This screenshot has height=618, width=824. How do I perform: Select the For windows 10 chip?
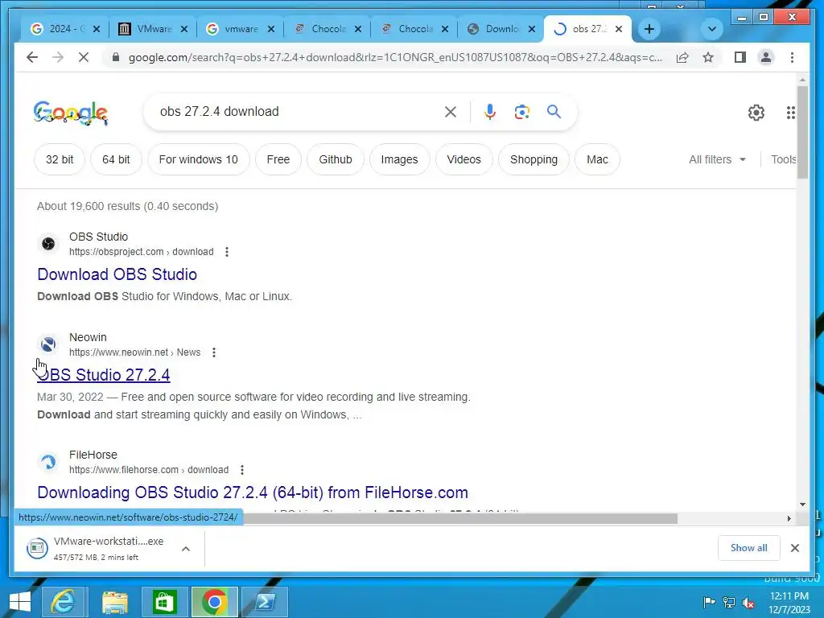[x=198, y=159]
